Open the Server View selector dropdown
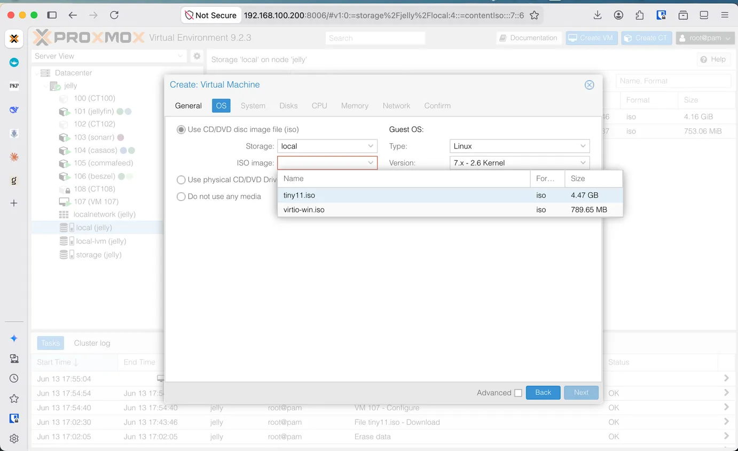 click(109, 56)
